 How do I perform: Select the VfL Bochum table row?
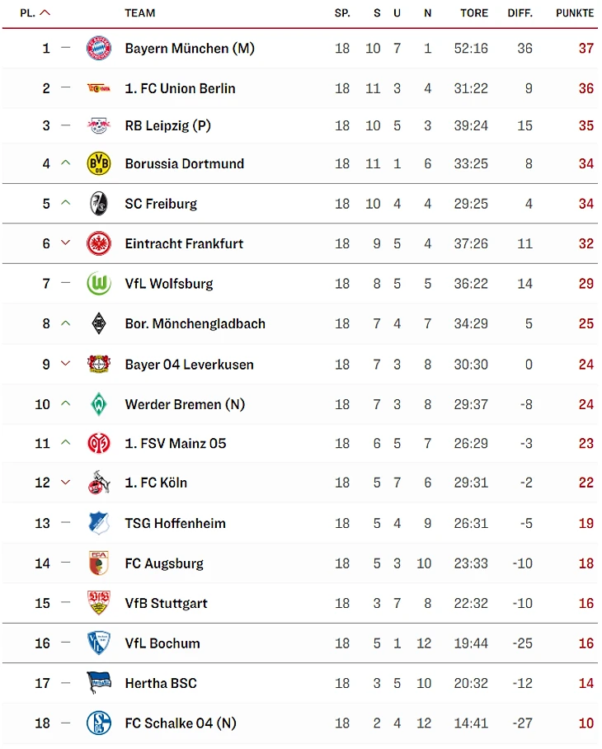300,643
